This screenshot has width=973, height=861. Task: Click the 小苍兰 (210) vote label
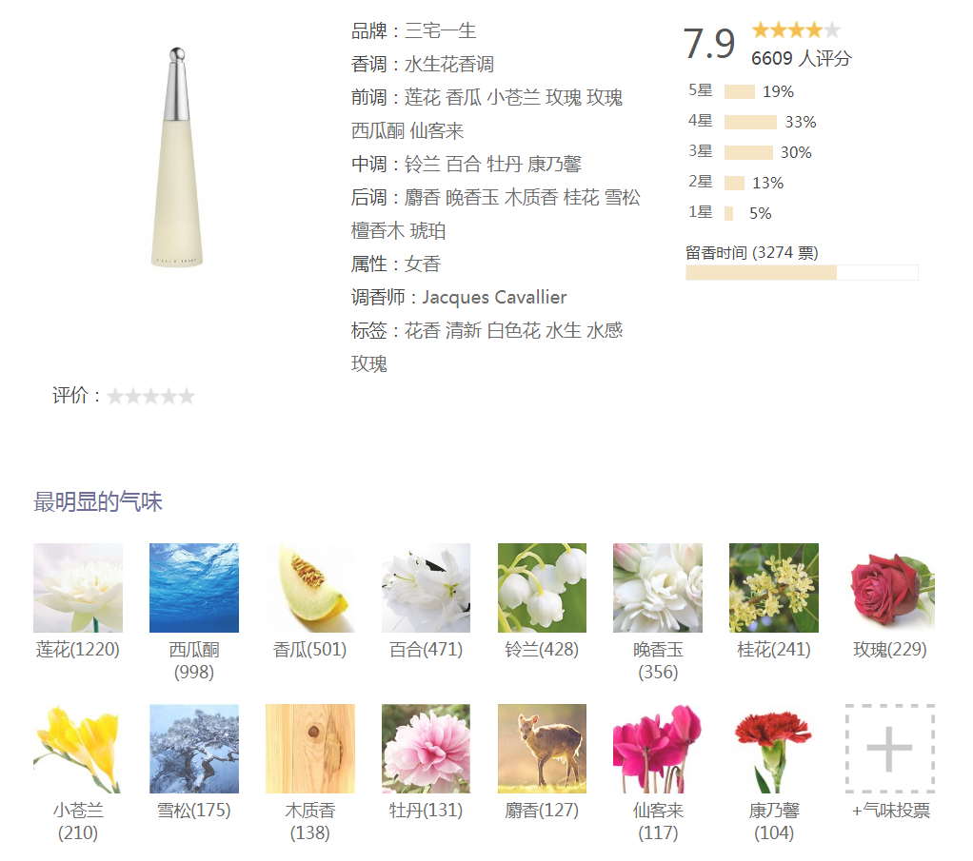[78, 821]
